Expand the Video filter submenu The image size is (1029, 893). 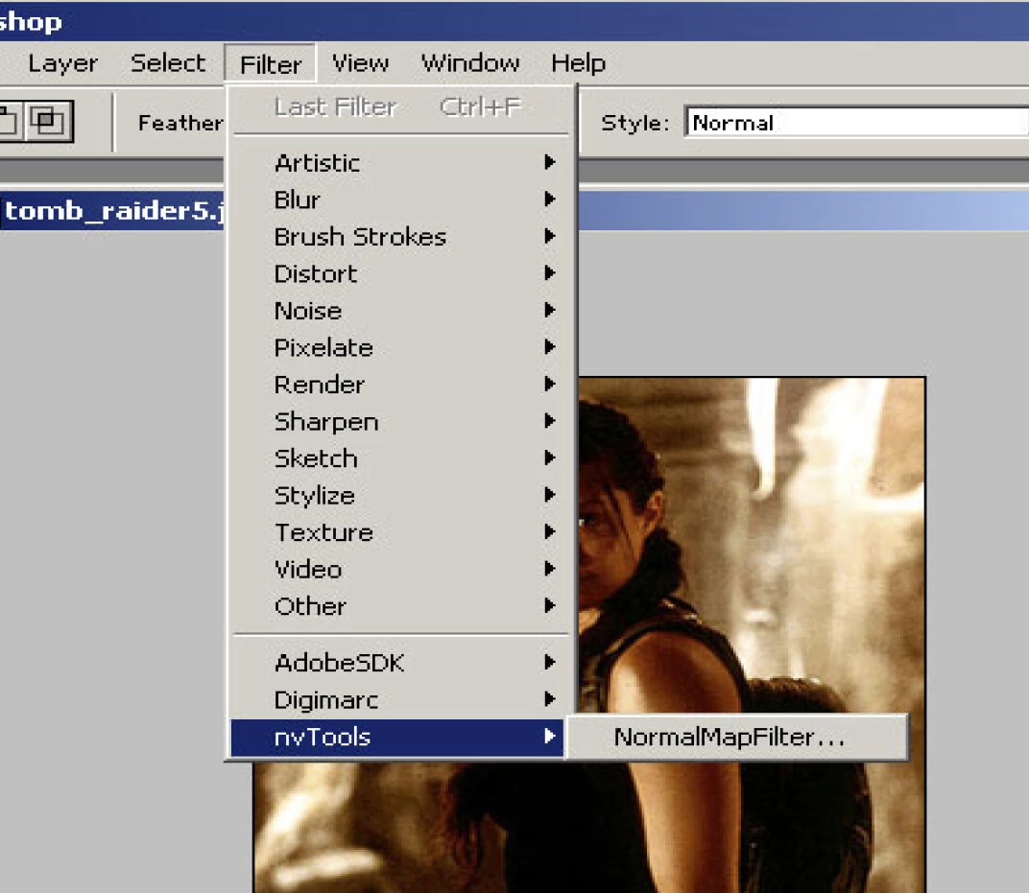[x=397, y=569]
